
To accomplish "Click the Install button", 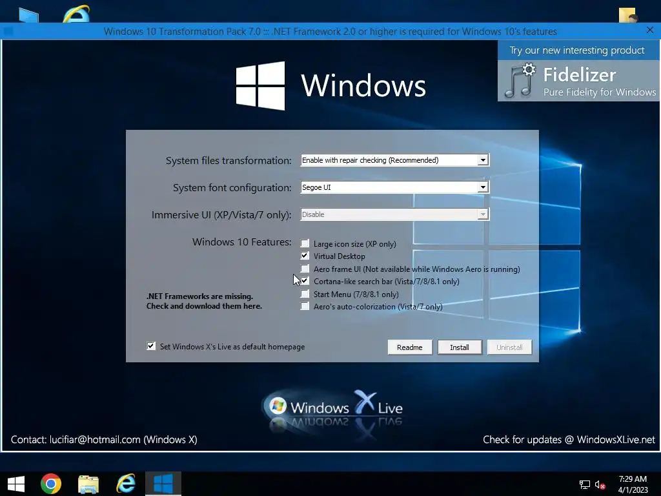I will coord(460,347).
